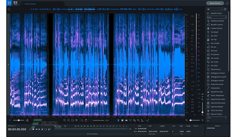Enable the Instant process checkbox

(91, 120)
